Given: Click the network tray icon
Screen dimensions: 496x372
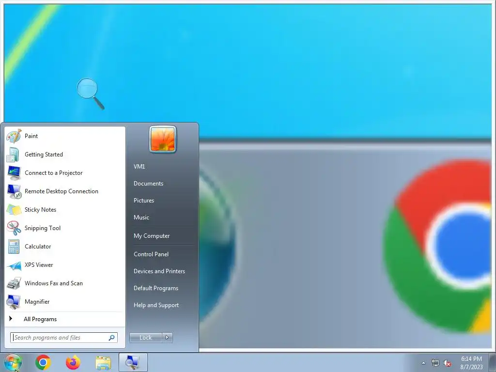Looking at the screenshot, I should coord(435,363).
